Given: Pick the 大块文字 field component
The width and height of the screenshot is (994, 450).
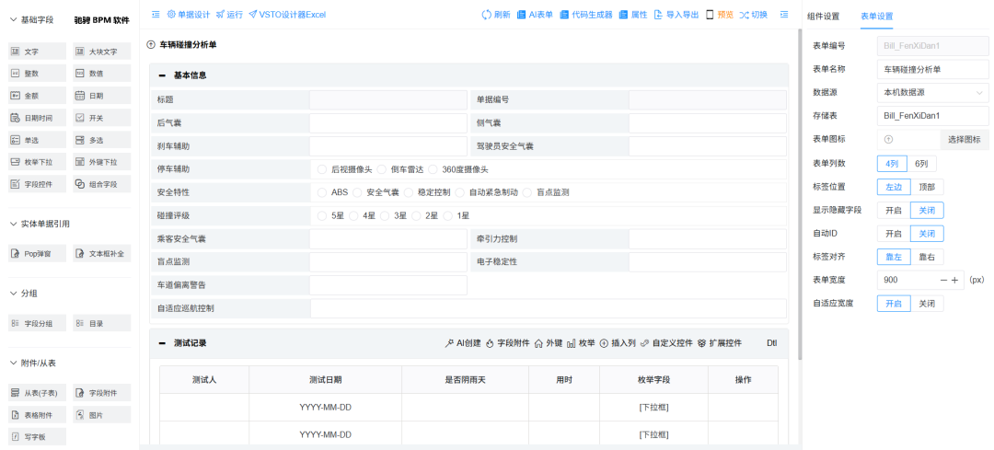Looking at the screenshot, I should [101, 52].
